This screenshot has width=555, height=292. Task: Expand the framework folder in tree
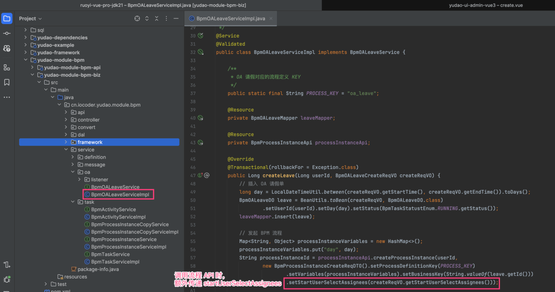66,142
